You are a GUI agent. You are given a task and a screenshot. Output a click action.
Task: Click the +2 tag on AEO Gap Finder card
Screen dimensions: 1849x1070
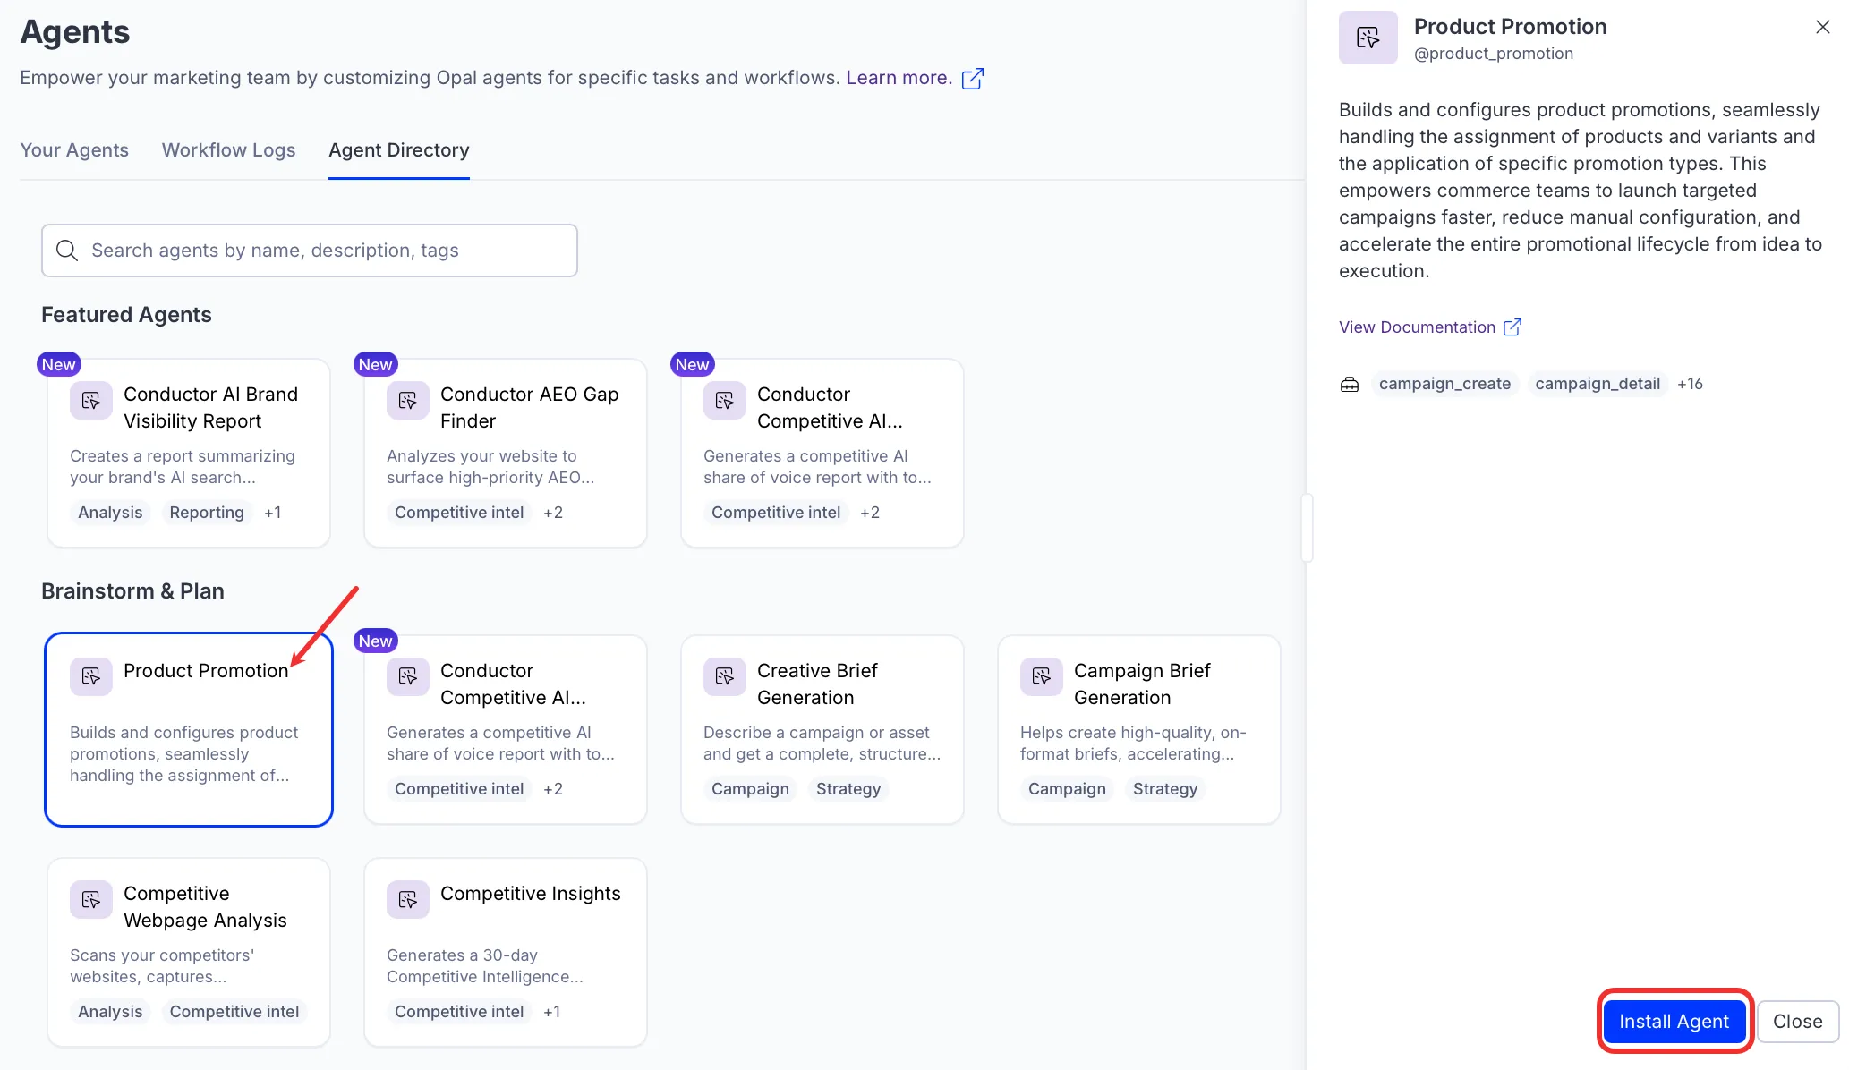(553, 513)
